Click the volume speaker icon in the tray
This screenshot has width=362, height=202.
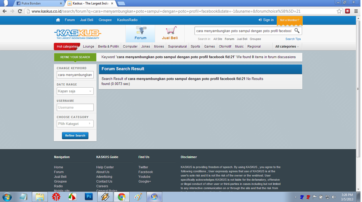[x=334, y=197]
